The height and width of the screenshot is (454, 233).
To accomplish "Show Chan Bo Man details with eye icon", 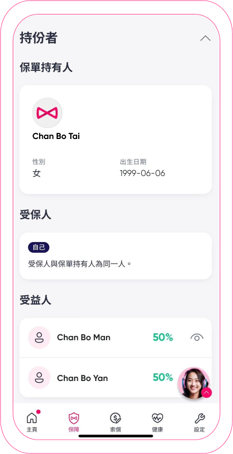I will pos(197,338).
